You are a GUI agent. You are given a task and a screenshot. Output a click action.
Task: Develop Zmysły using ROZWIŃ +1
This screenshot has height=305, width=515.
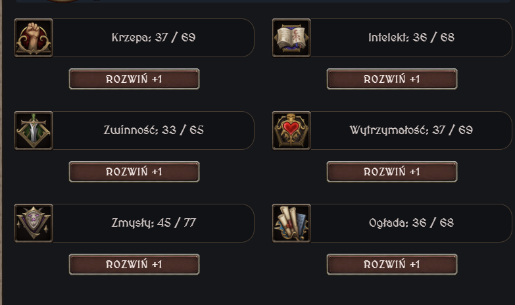(x=134, y=264)
